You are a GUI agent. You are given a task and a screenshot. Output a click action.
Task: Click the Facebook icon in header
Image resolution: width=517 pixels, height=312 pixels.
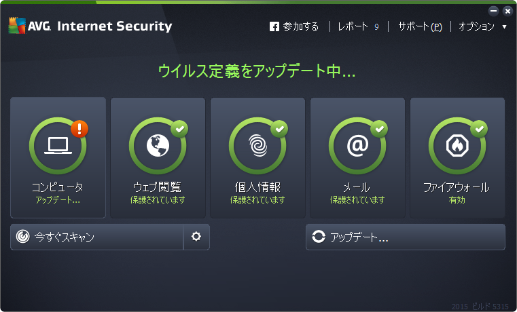pyautogui.click(x=274, y=26)
